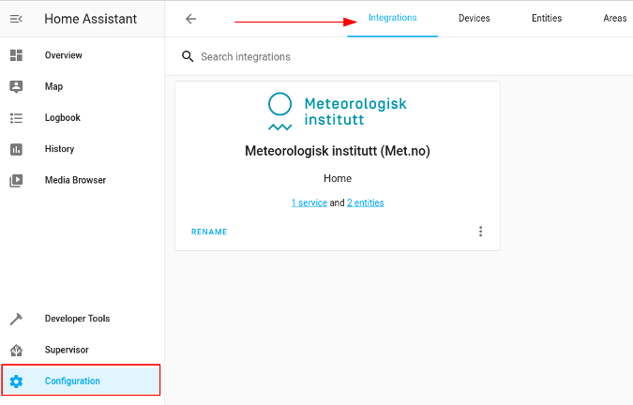Click the RENAME button
Screen dimensions: 633x405
click(209, 232)
